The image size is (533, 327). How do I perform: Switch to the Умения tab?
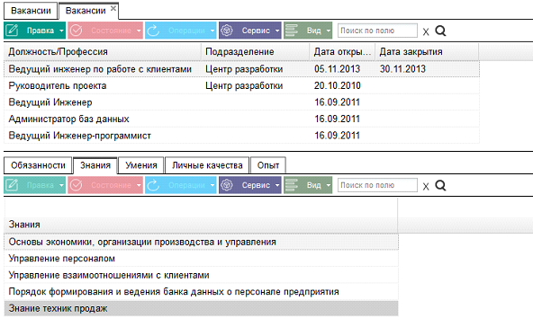pyautogui.click(x=141, y=165)
